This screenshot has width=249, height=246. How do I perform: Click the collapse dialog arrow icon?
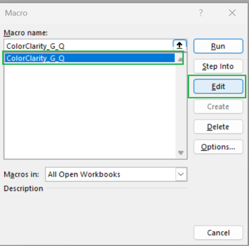(x=180, y=45)
